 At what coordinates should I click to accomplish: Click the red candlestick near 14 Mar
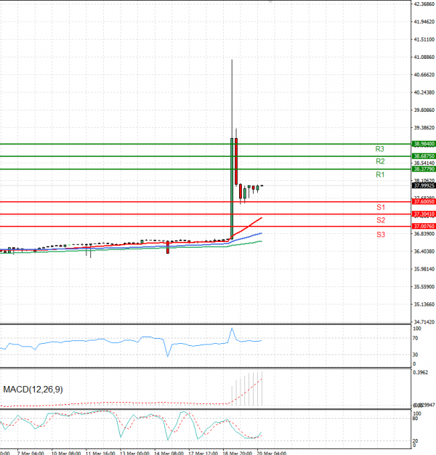tap(168, 247)
